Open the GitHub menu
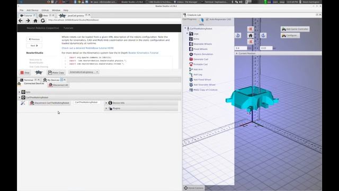This screenshot has height=191, width=339. click(x=45, y=10)
